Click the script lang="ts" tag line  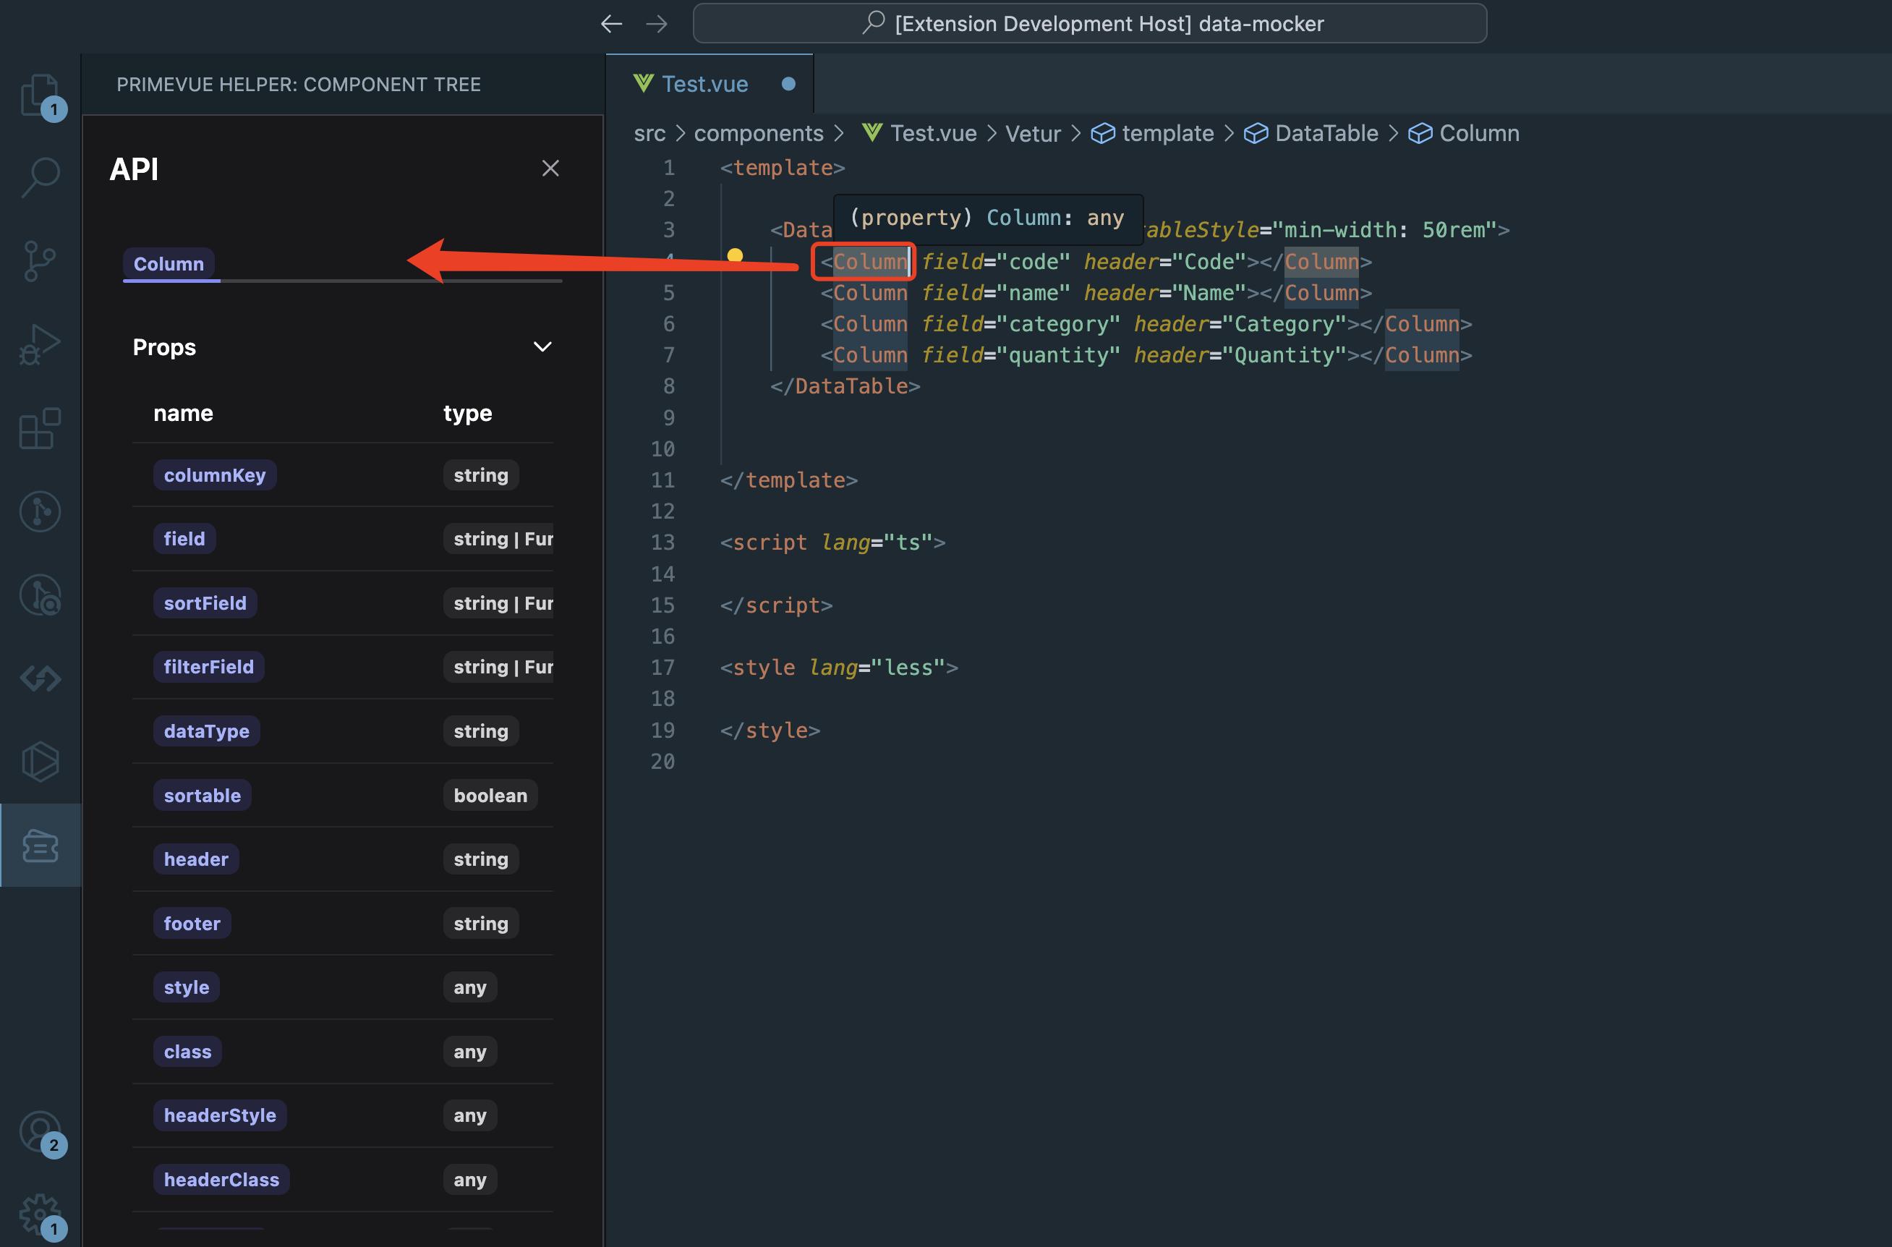point(832,542)
